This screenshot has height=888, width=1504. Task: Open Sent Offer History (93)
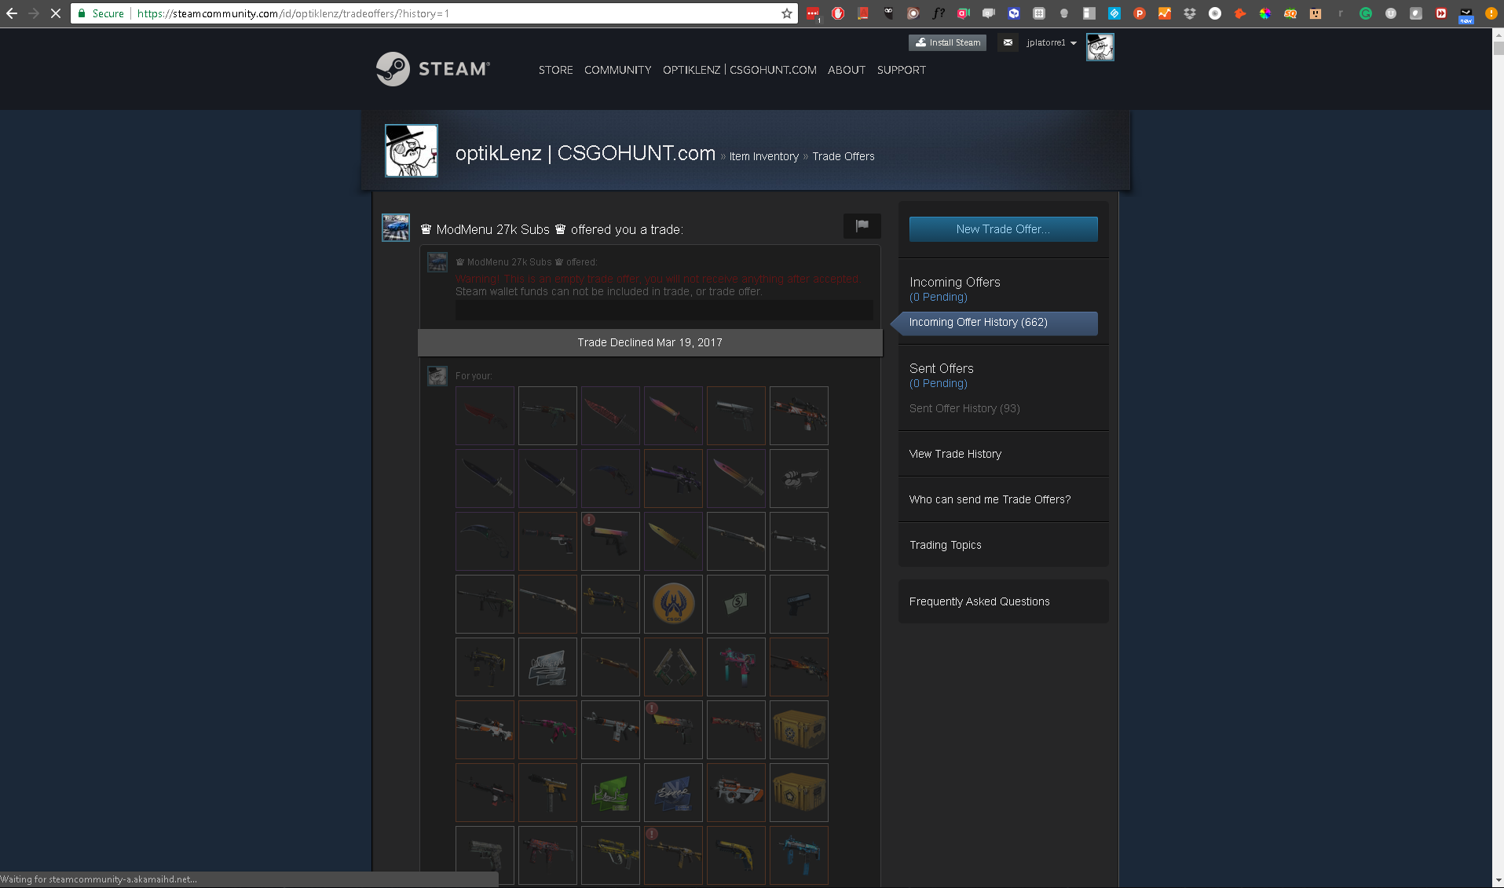click(964, 408)
